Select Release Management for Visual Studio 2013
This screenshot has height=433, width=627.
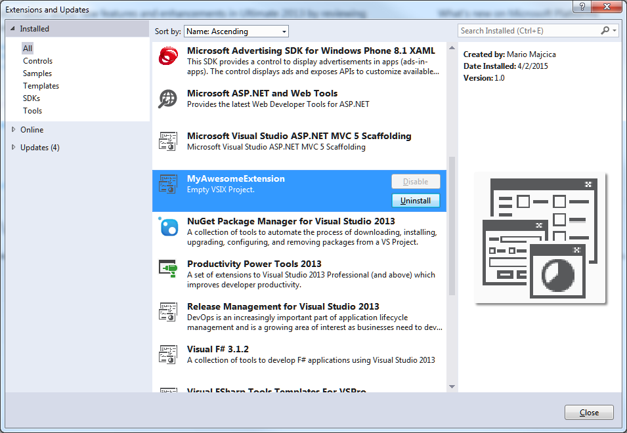pos(299,317)
